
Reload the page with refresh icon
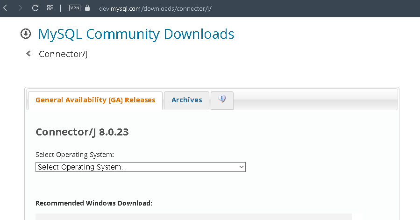pyautogui.click(x=35, y=8)
